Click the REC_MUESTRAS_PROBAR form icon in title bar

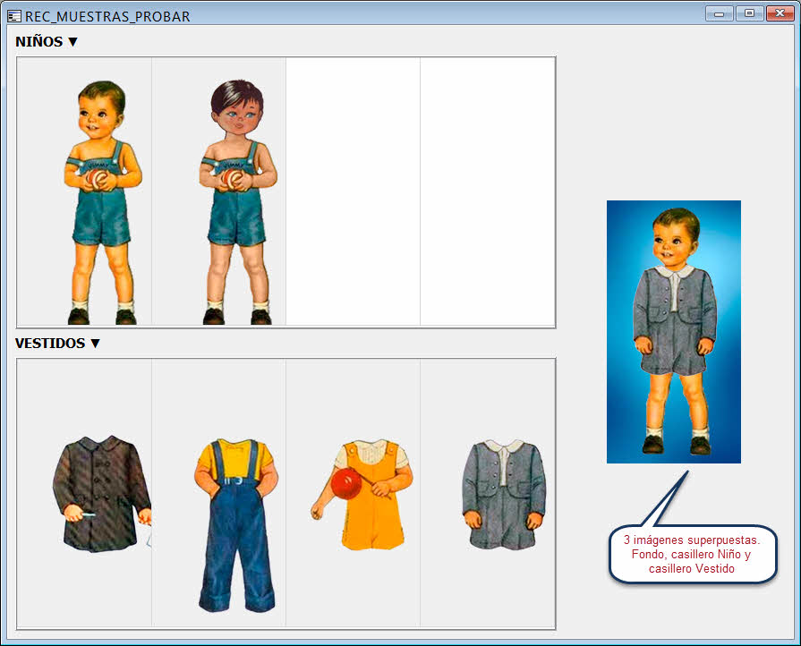click(14, 16)
